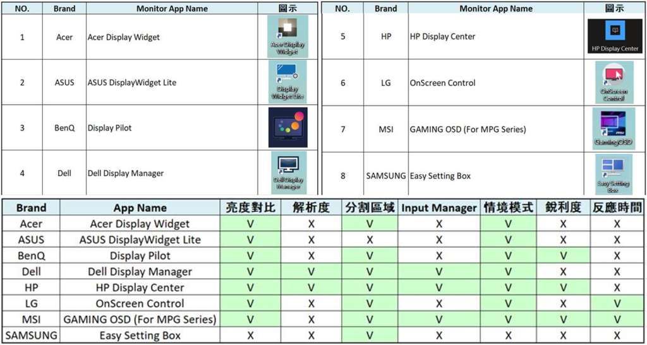Click 'Display Pilot' in bottom comparison table

tap(140, 256)
